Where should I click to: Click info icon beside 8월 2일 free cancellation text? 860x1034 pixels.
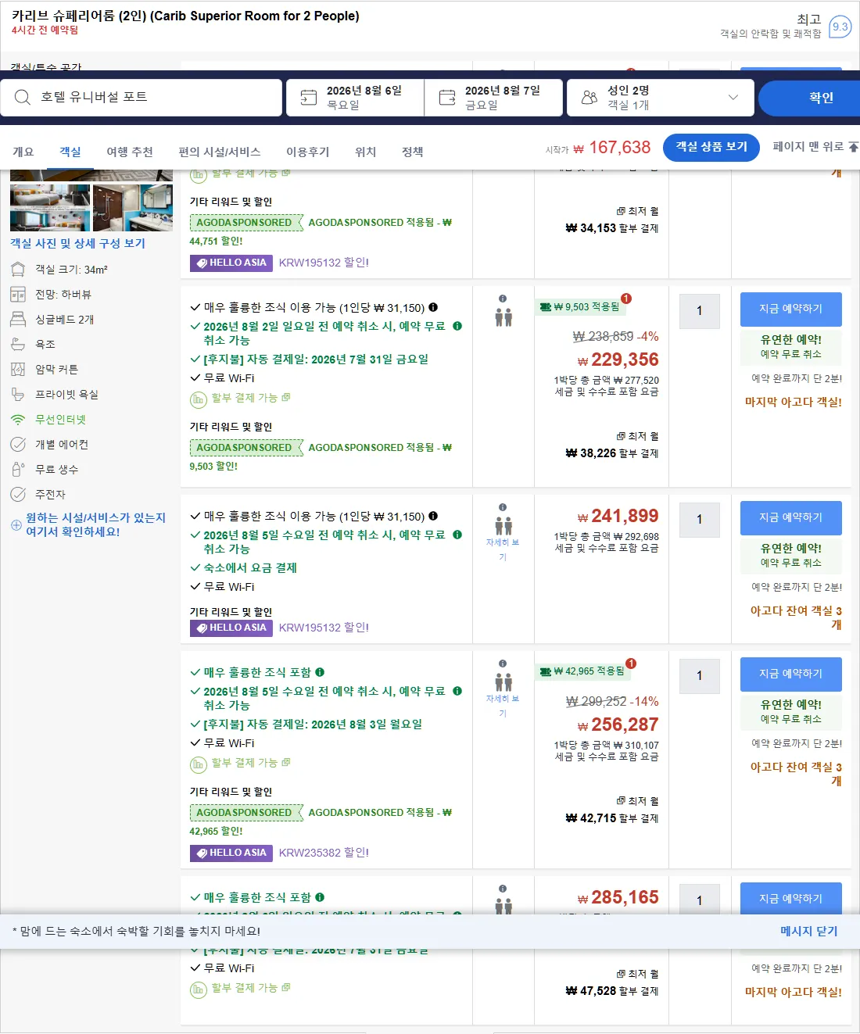click(x=457, y=326)
